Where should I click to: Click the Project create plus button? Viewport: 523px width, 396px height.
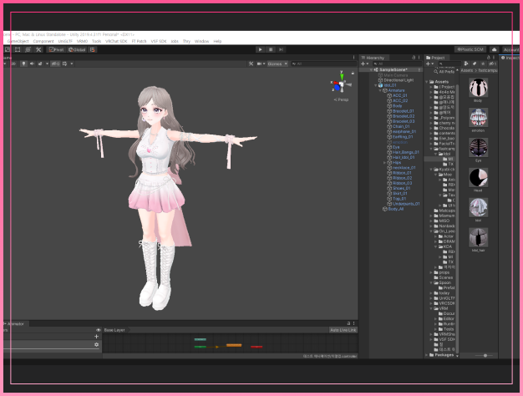pyautogui.click(x=429, y=63)
